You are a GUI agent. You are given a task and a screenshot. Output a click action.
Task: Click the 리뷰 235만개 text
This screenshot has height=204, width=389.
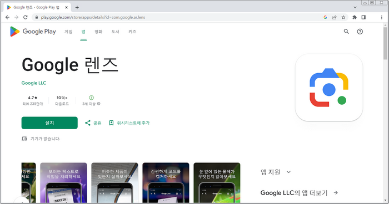[32, 104]
